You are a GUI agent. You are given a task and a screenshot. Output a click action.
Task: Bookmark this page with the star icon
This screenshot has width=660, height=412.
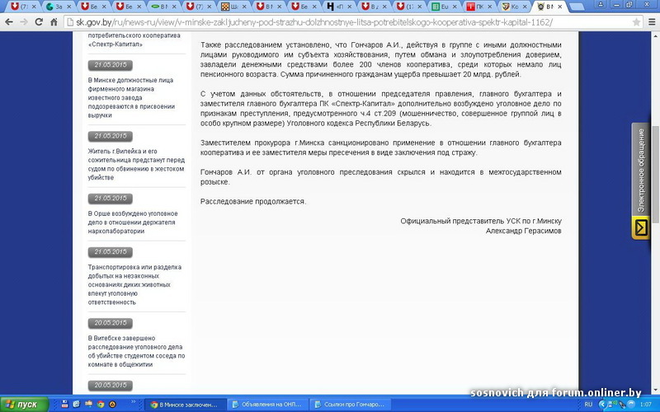pyautogui.click(x=636, y=22)
